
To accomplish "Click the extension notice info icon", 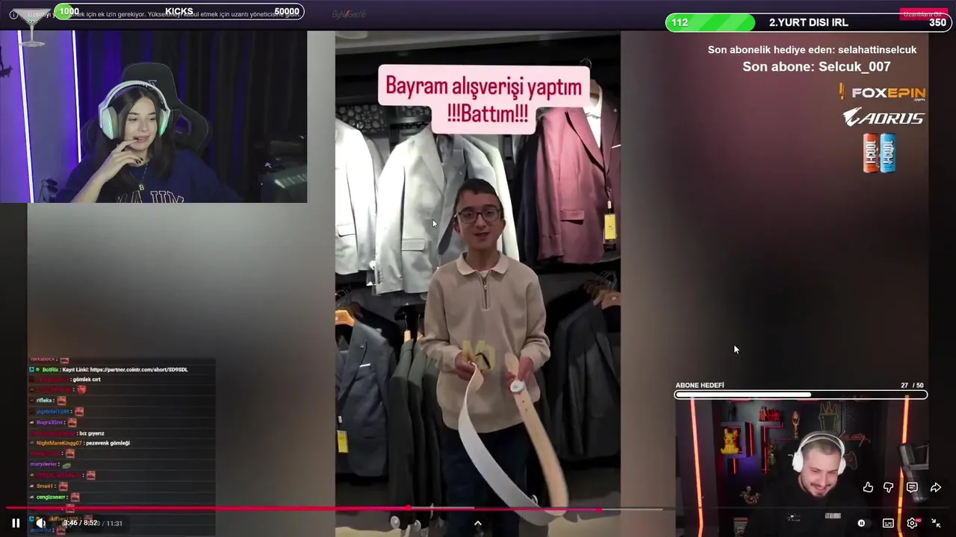I will [13, 14].
